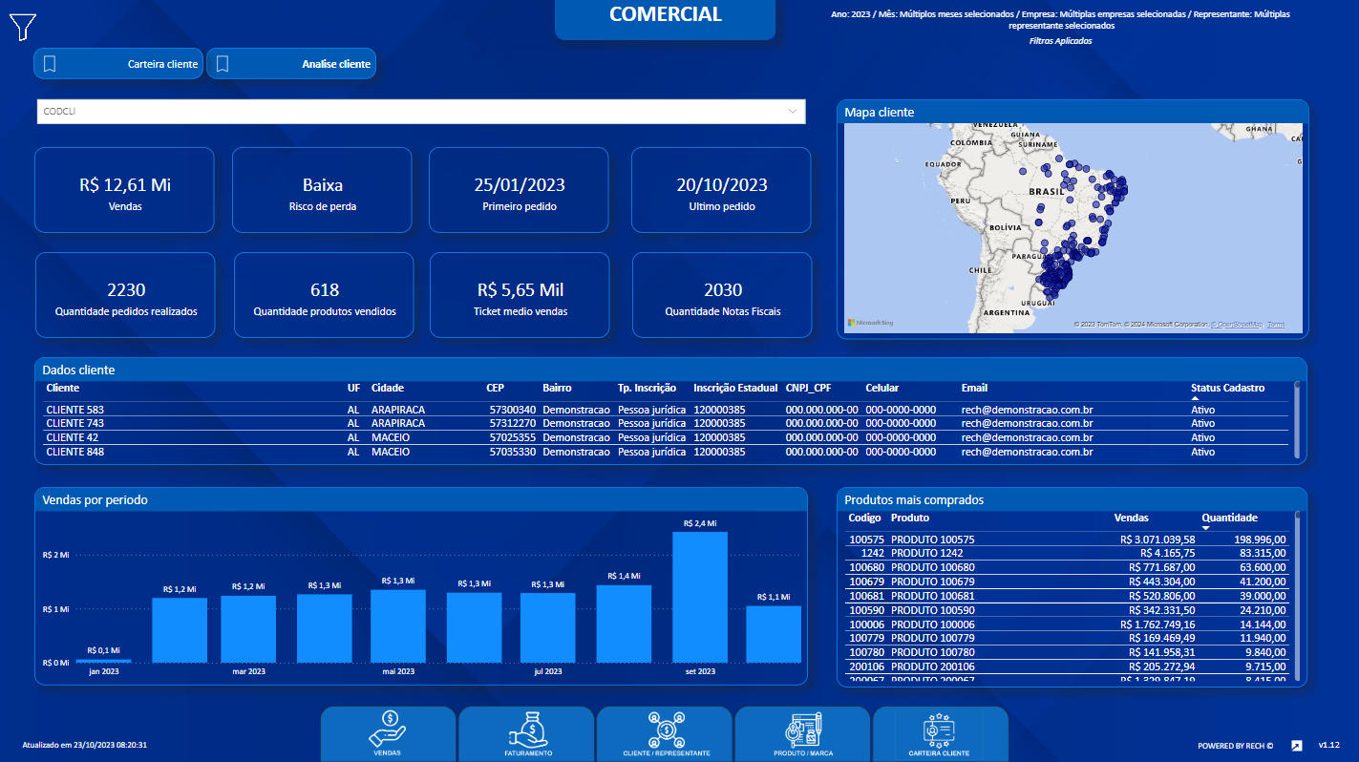Sort by the CEP column header
Viewport: 1359px width, 762px height.
click(497, 388)
